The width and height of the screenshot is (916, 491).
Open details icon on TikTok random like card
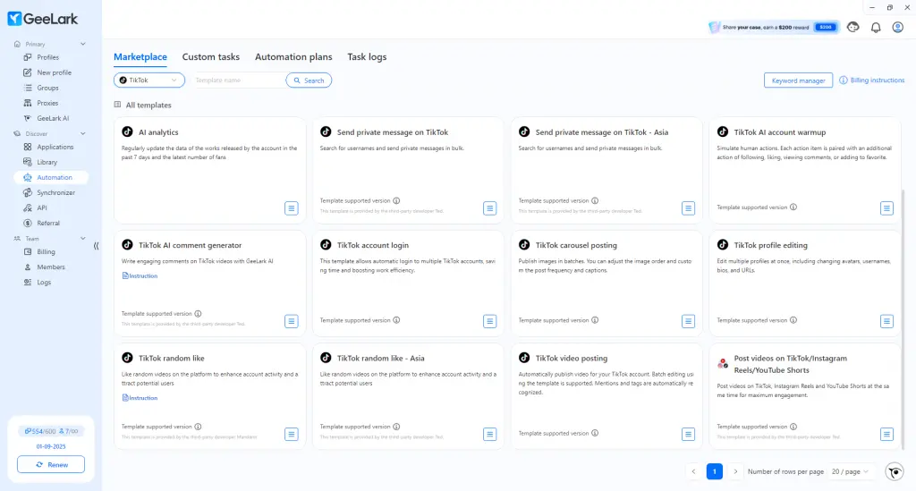(291, 434)
